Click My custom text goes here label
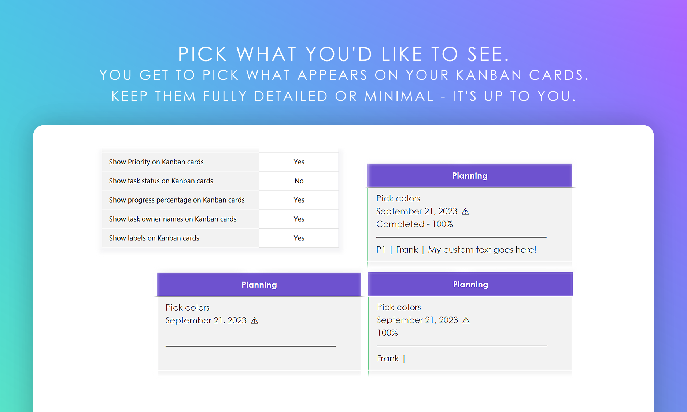The height and width of the screenshot is (412, 687). click(x=482, y=250)
